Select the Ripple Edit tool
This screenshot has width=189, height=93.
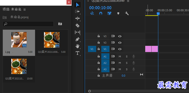(77, 18)
